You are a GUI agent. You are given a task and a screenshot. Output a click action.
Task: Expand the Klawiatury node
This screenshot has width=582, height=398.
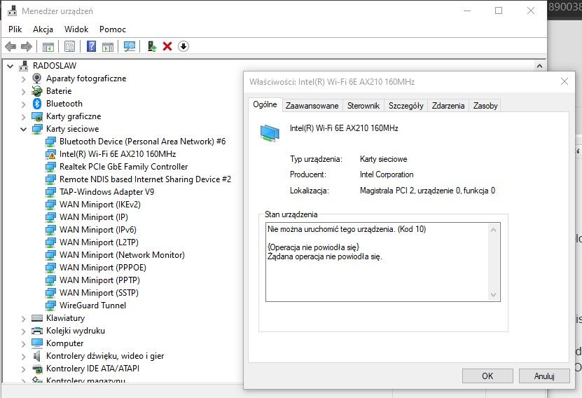coord(23,319)
